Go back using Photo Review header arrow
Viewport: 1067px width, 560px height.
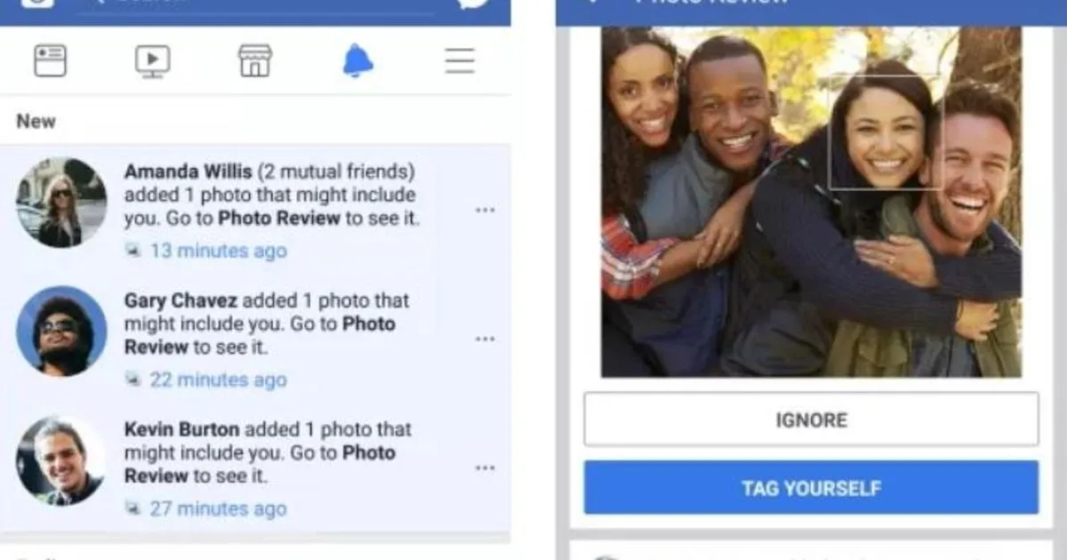click(590, 2)
